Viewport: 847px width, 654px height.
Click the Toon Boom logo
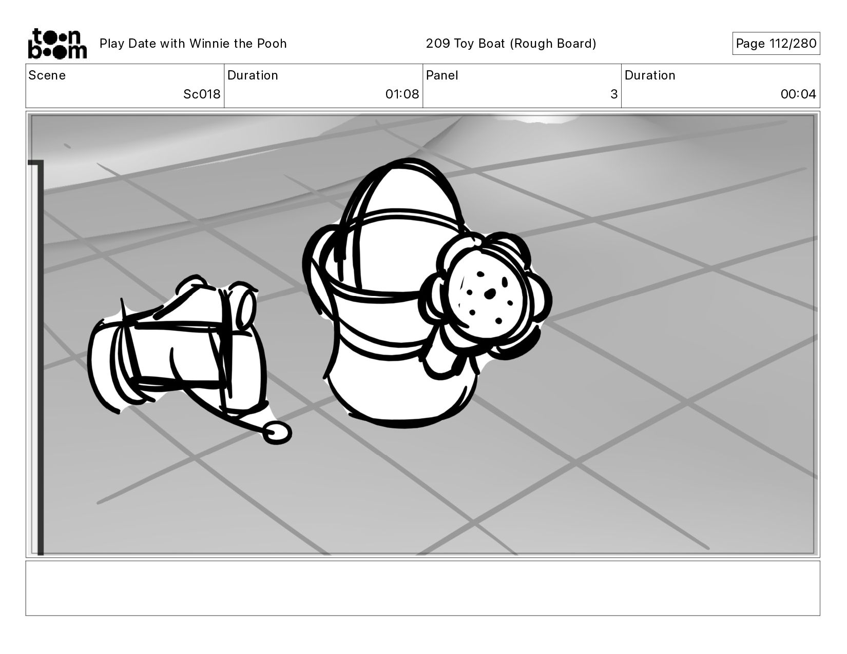pos(57,44)
